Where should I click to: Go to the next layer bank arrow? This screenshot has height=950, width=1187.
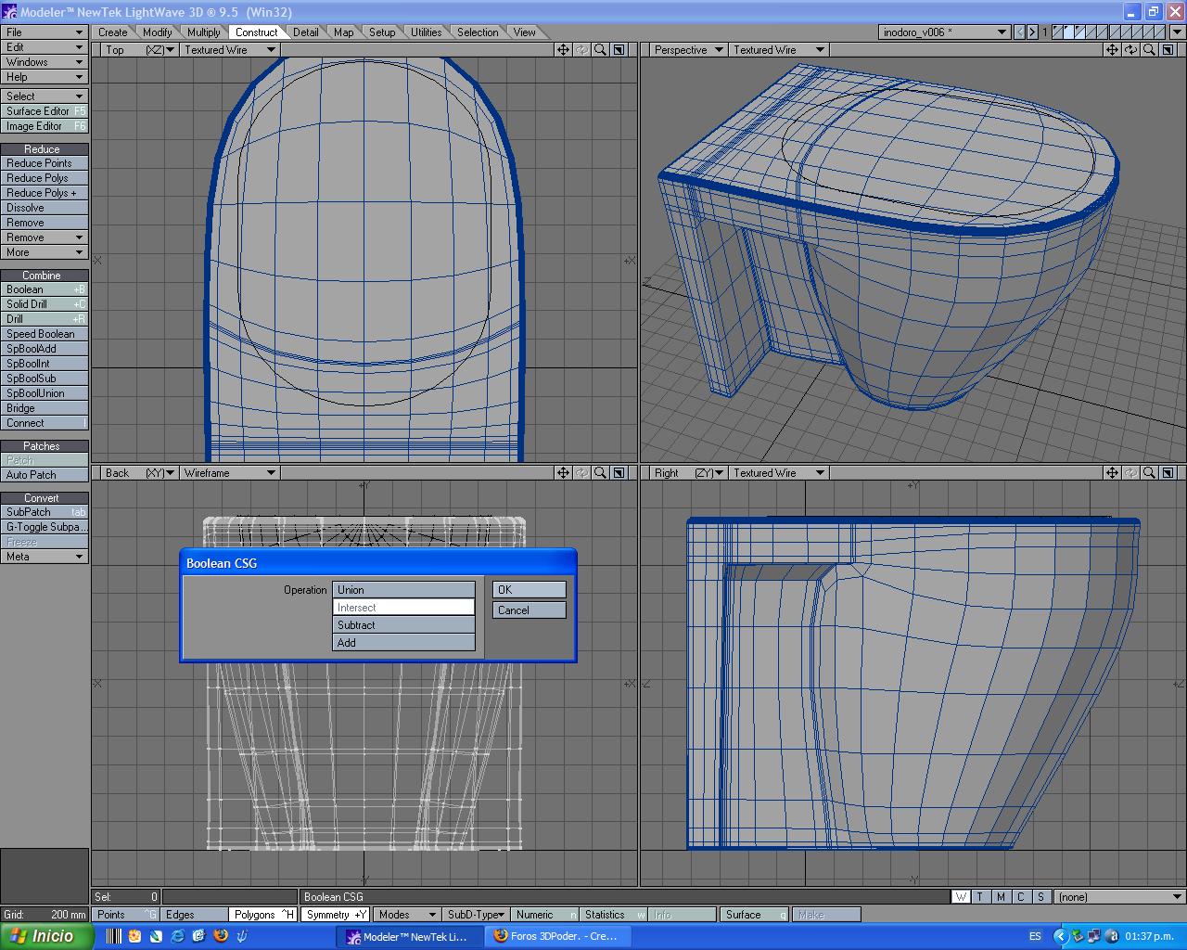tap(1032, 32)
